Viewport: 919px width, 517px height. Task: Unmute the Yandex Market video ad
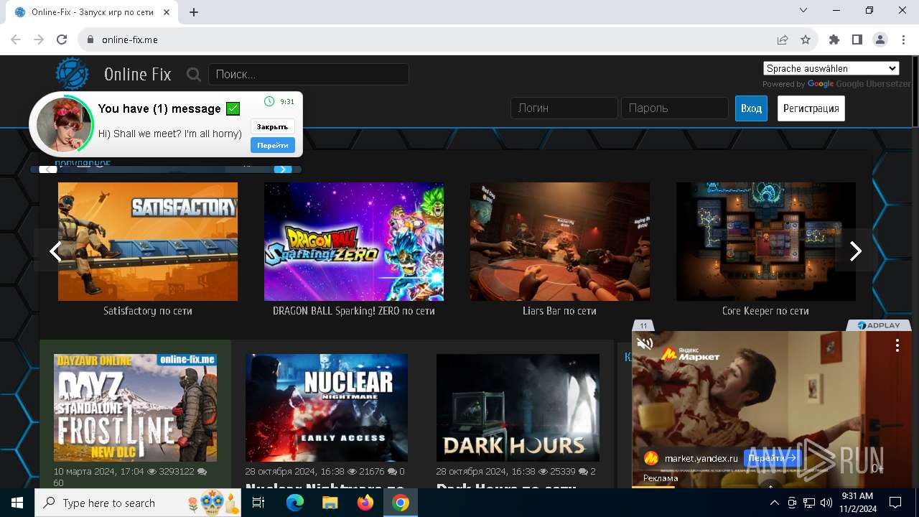point(645,343)
